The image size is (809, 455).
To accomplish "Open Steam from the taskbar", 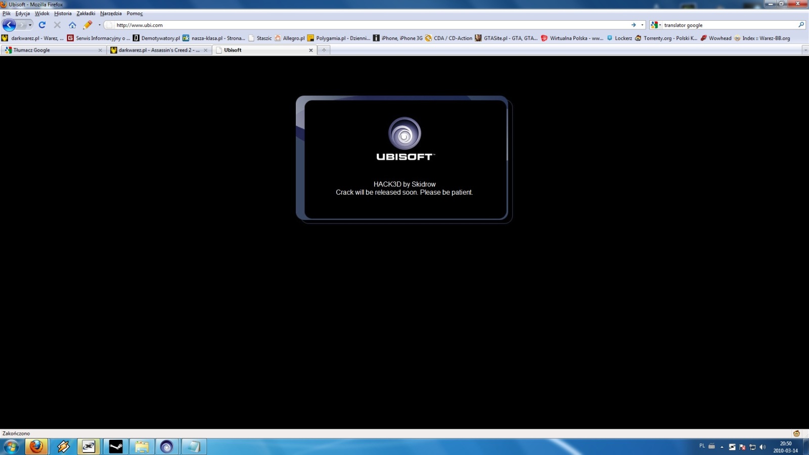I will click(116, 446).
